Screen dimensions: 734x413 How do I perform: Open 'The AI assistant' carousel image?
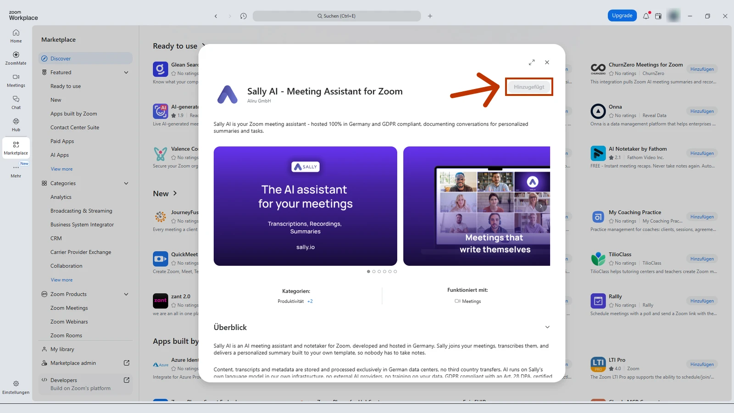pyautogui.click(x=306, y=206)
